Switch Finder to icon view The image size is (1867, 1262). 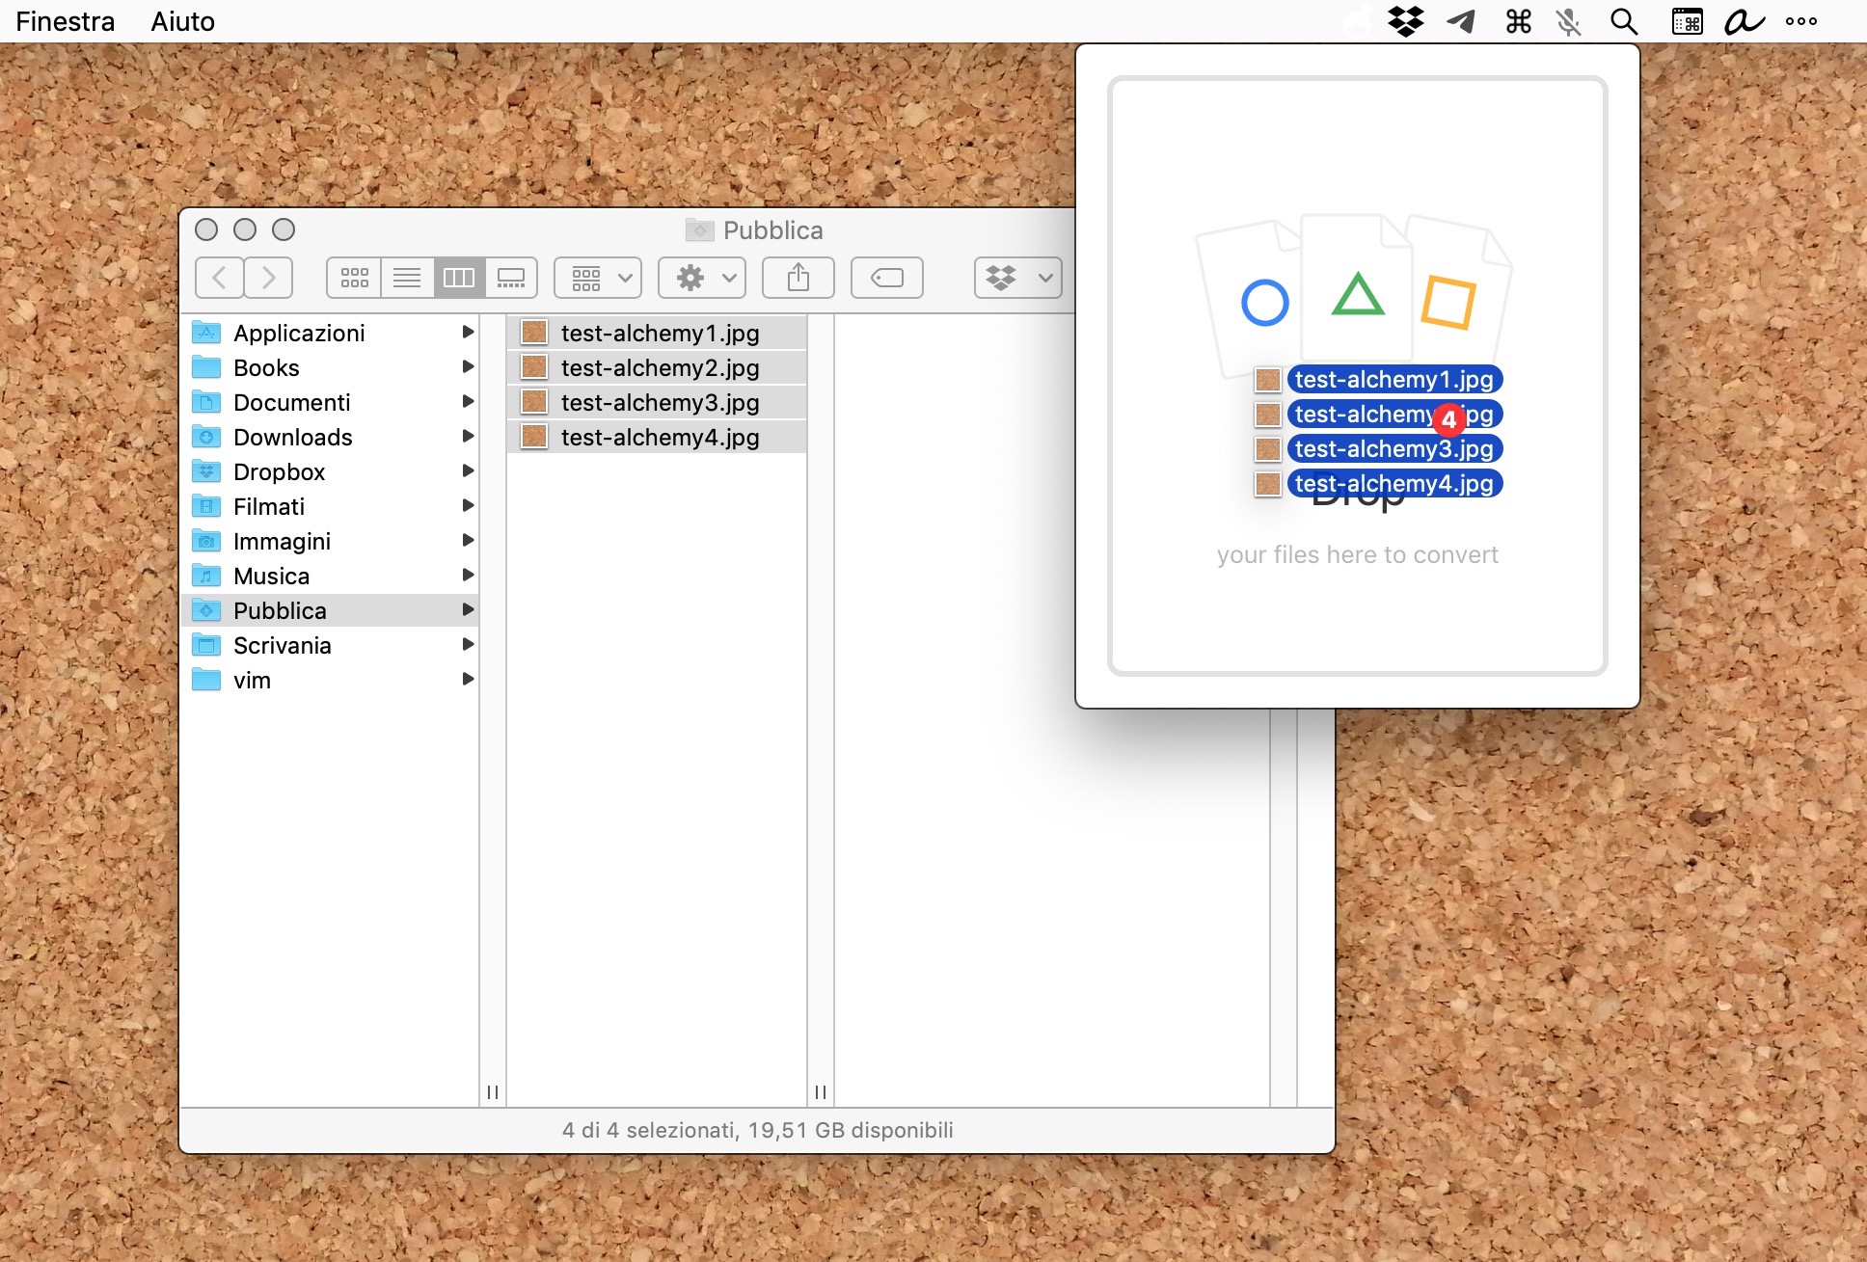point(354,279)
